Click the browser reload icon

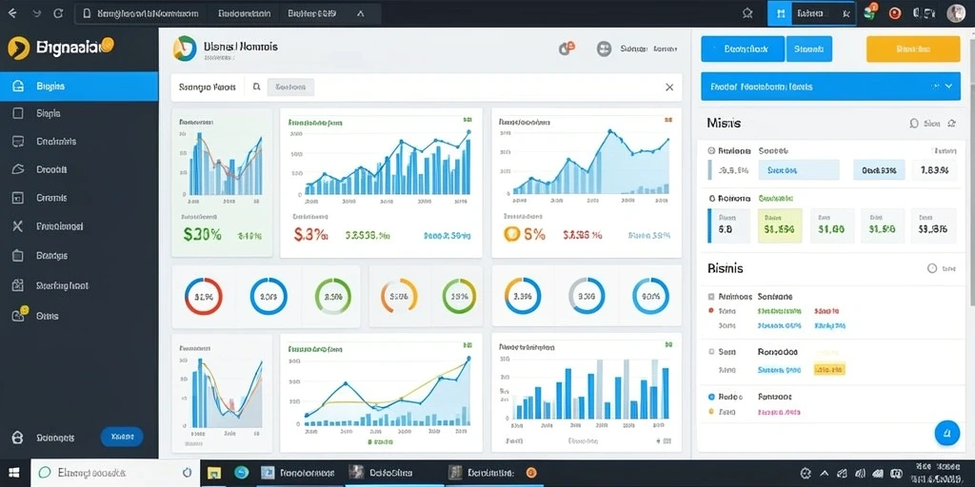click(58, 13)
